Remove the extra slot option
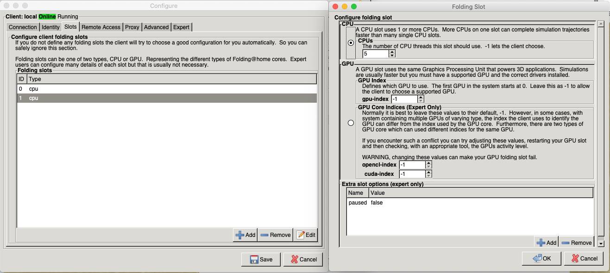Viewport: 610px width, 273px height. tap(576, 242)
